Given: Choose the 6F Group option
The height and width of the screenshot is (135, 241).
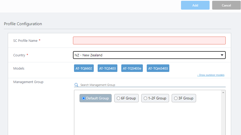Looking at the screenshot, I should click(118, 98).
